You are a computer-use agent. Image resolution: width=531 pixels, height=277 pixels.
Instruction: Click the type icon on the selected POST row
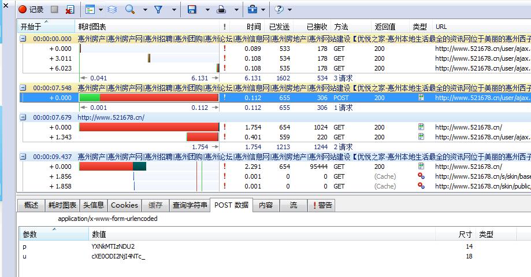pos(421,98)
